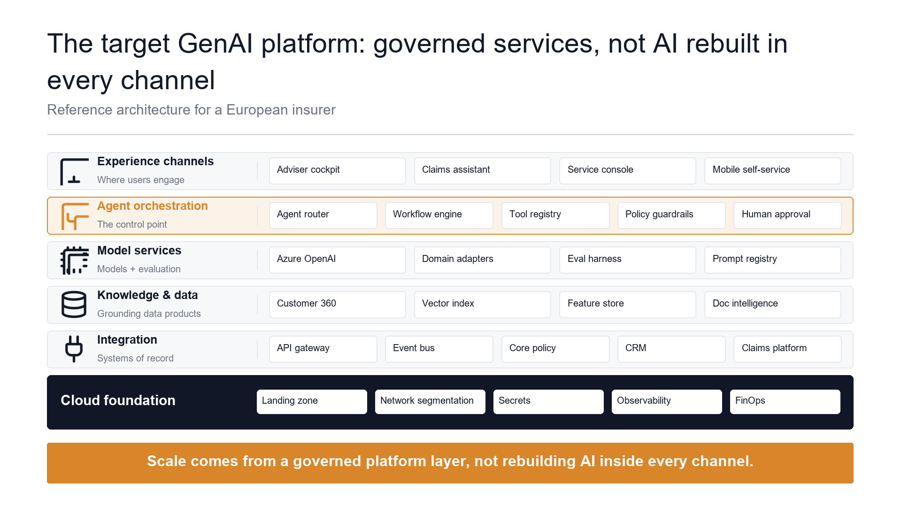Select the Claims platform box

pyautogui.click(x=787, y=349)
